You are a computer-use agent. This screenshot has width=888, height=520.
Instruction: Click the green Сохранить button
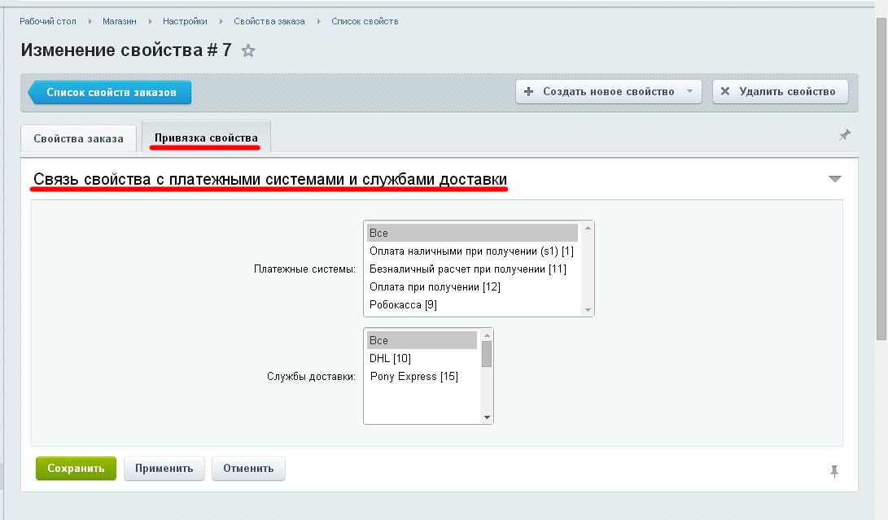[76, 469]
